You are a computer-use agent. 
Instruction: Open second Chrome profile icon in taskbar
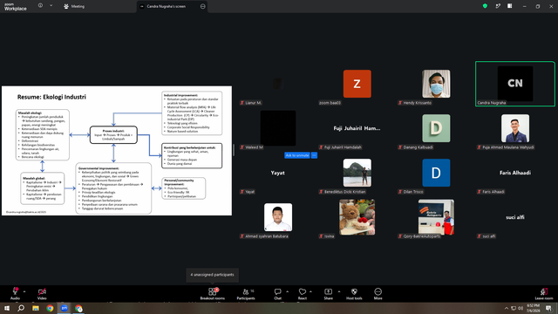[78, 308]
